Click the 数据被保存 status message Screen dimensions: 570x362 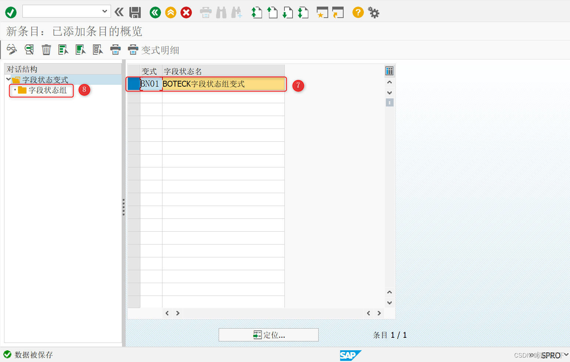tap(34, 355)
